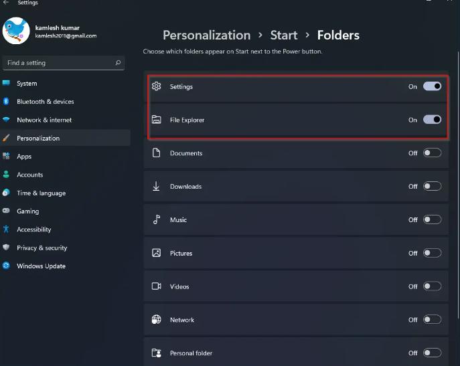
Task: Click the Find a setting search box
Action: pos(59,63)
